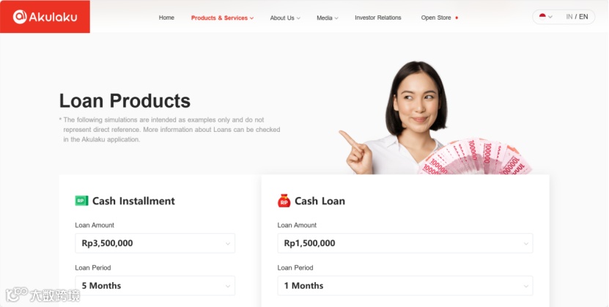Go to the Home menu item
The image size is (609, 307).
(x=166, y=18)
